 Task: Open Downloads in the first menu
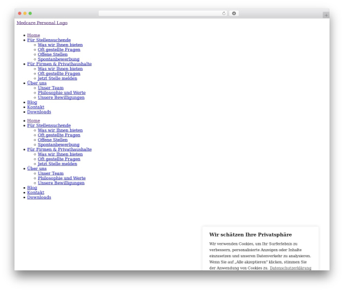(x=39, y=112)
